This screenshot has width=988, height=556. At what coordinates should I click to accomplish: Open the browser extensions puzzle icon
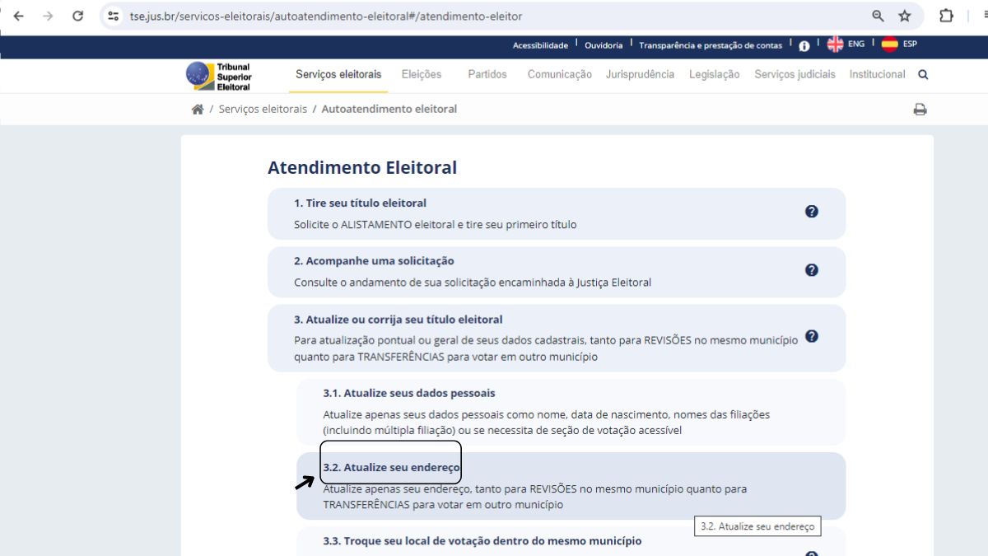point(946,16)
